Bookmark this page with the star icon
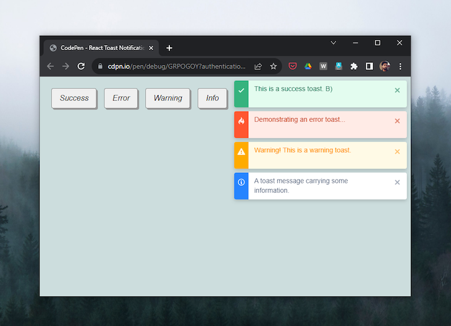 pos(273,66)
